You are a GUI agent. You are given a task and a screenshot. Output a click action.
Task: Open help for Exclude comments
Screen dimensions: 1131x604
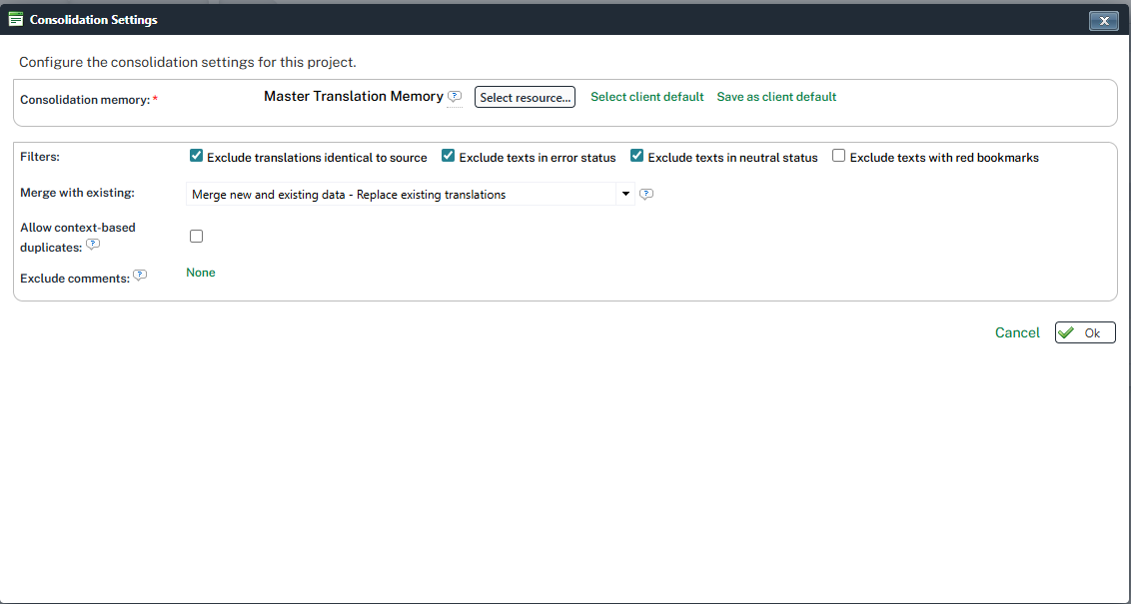pyautogui.click(x=141, y=275)
